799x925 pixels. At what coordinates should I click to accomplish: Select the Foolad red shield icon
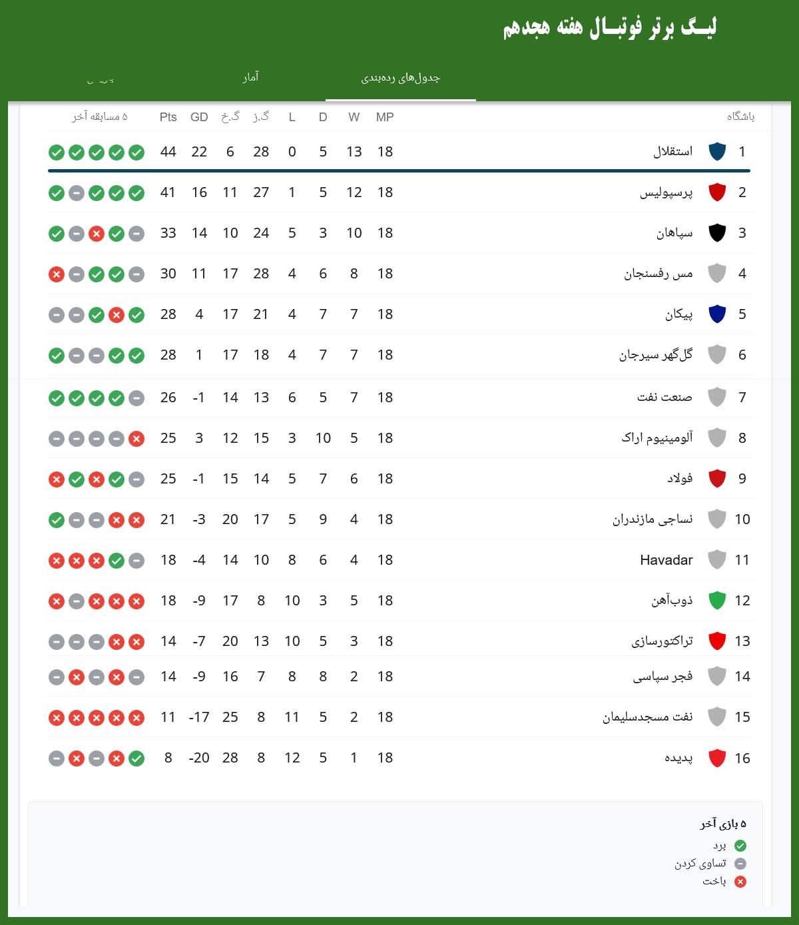pos(718,478)
